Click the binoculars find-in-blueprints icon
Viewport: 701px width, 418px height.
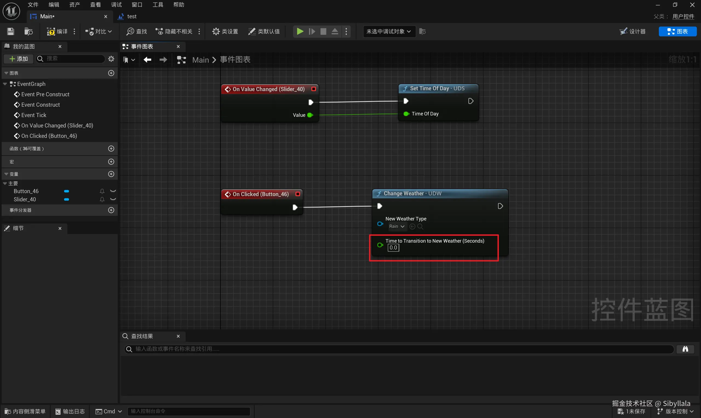[685, 349]
